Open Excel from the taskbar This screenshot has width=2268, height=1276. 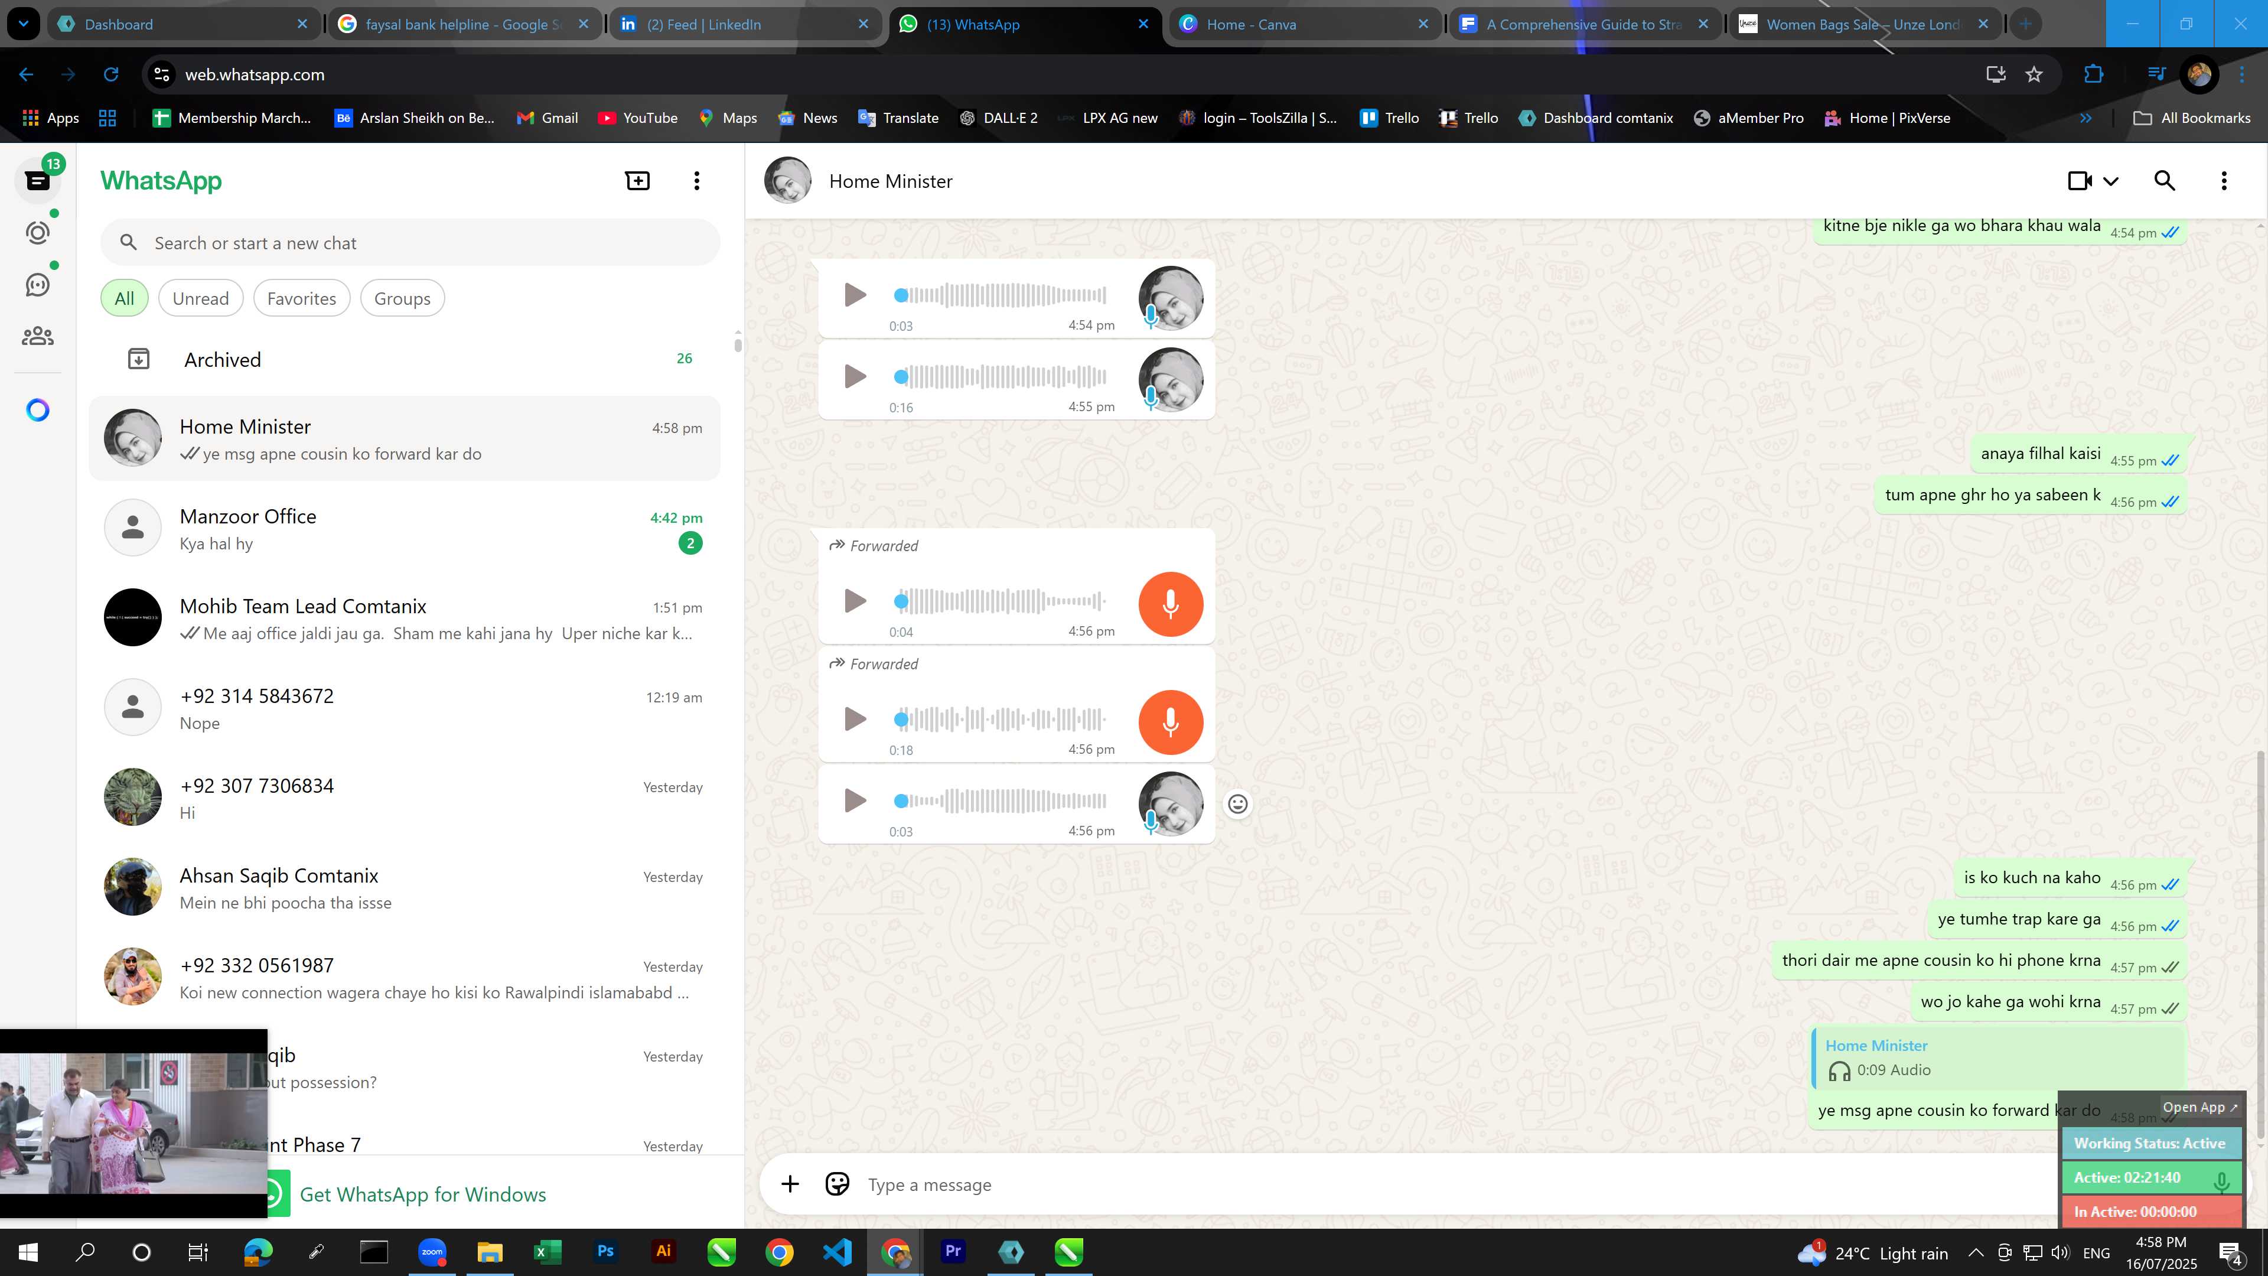click(547, 1251)
